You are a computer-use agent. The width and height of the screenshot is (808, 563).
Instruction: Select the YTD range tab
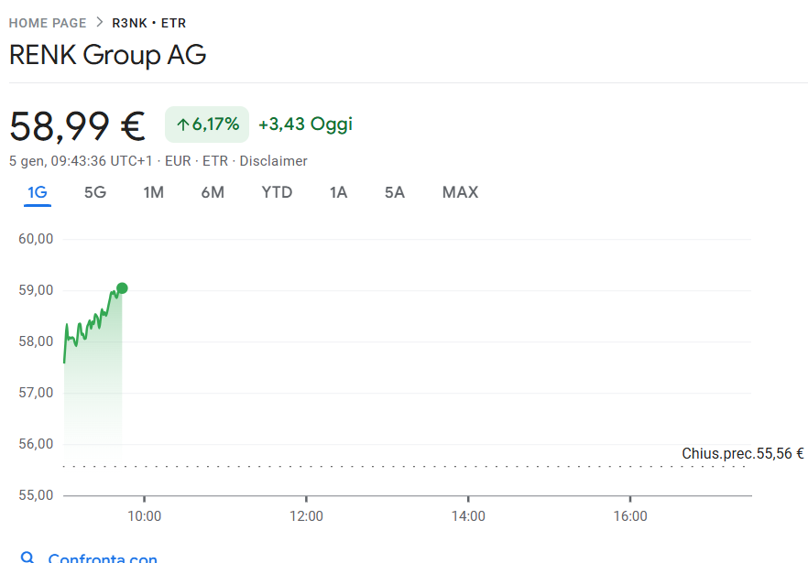(x=277, y=192)
